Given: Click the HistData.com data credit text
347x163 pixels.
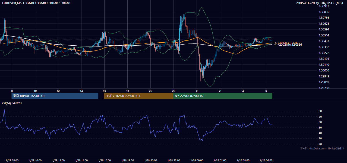Looking at the screenshot, I should (x=322, y=148).
